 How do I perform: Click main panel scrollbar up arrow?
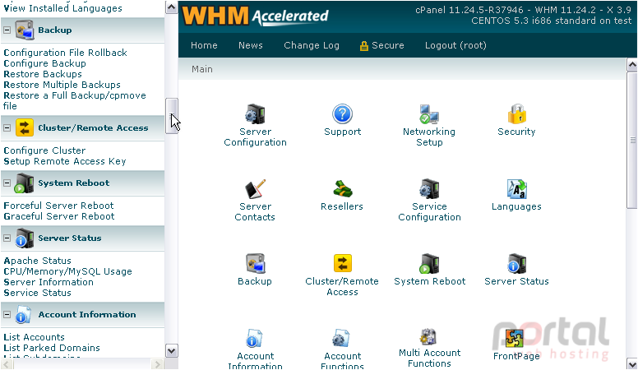632,65
